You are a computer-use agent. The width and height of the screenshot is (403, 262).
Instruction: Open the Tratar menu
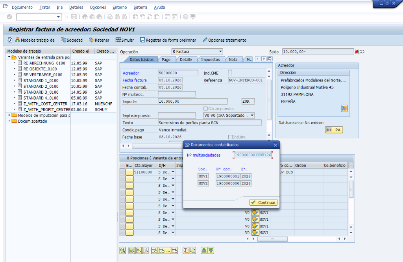[x=45, y=7]
